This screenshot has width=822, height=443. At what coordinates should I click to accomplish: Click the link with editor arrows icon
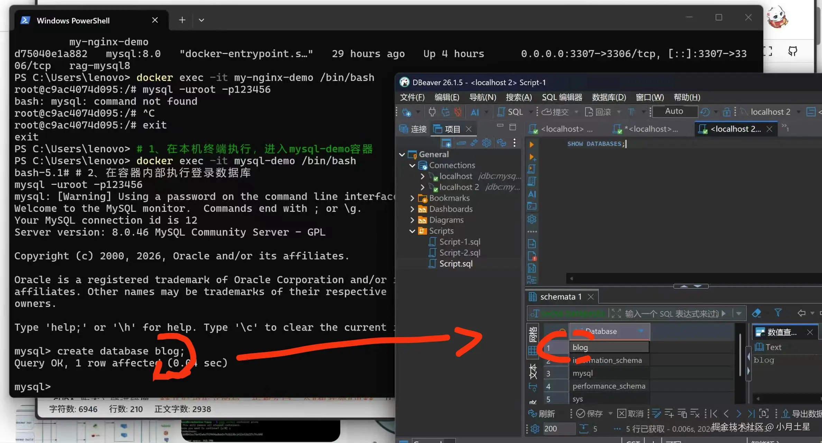click(x=474, y=143)
